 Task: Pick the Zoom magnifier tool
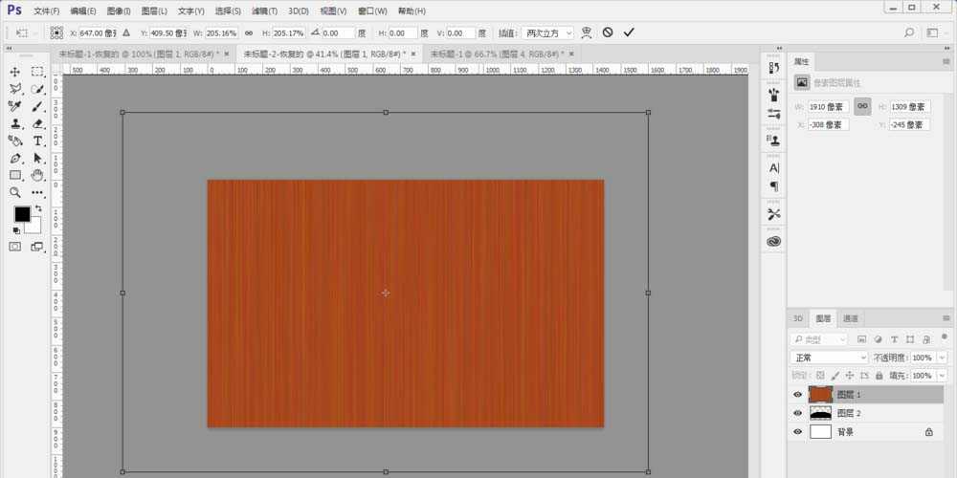click(15, 192)
